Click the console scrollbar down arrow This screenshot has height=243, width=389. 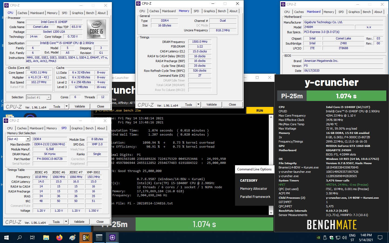click(271, 212)
